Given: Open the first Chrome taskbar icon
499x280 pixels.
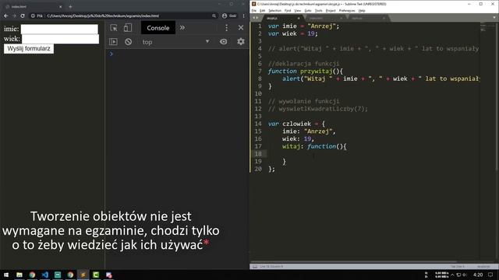Looking at the screenshot, I should [32, 275].
